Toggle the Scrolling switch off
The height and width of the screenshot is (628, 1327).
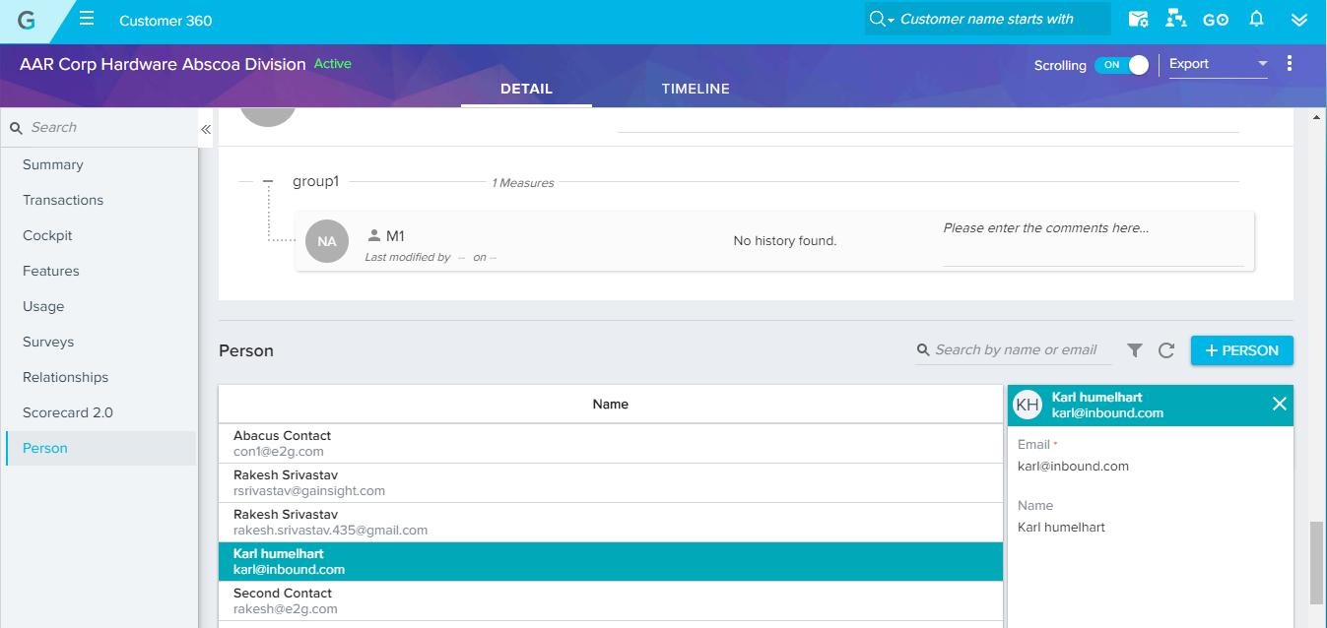click(1122, 65)
